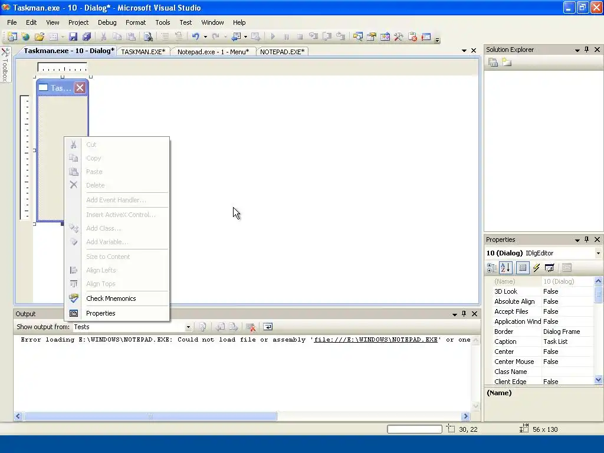Click the toolbar icon left of Start Page
The height and width of the screenshot is (453, 604).
coord(412,37)
